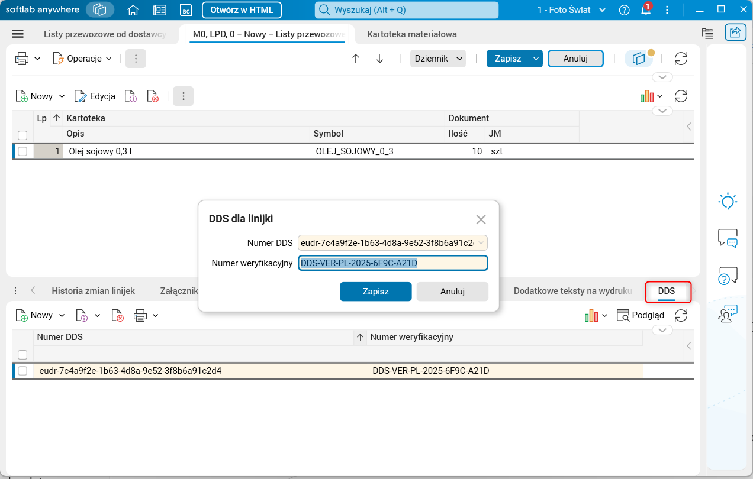Image resolution: width=753 pixels, height=479 pixels.
Task: Refresh the document using top refresh icon
Action: pyautogui.click(x=681, y=59)
